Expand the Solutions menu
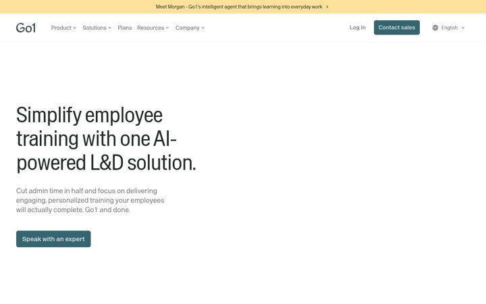The height and width of the screenshot is (304, 486). [x=97, y=28]
